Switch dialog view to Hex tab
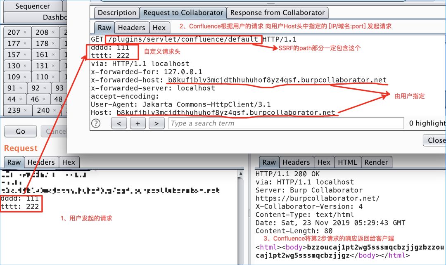Image resolution: width=446 pixels, height=265 pixels. coord(159,28)
